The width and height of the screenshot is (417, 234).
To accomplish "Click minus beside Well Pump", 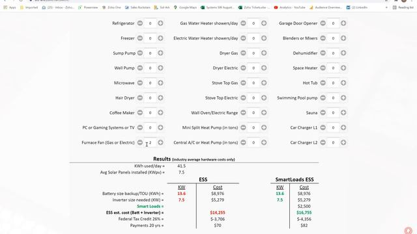I will pos(140,68).
